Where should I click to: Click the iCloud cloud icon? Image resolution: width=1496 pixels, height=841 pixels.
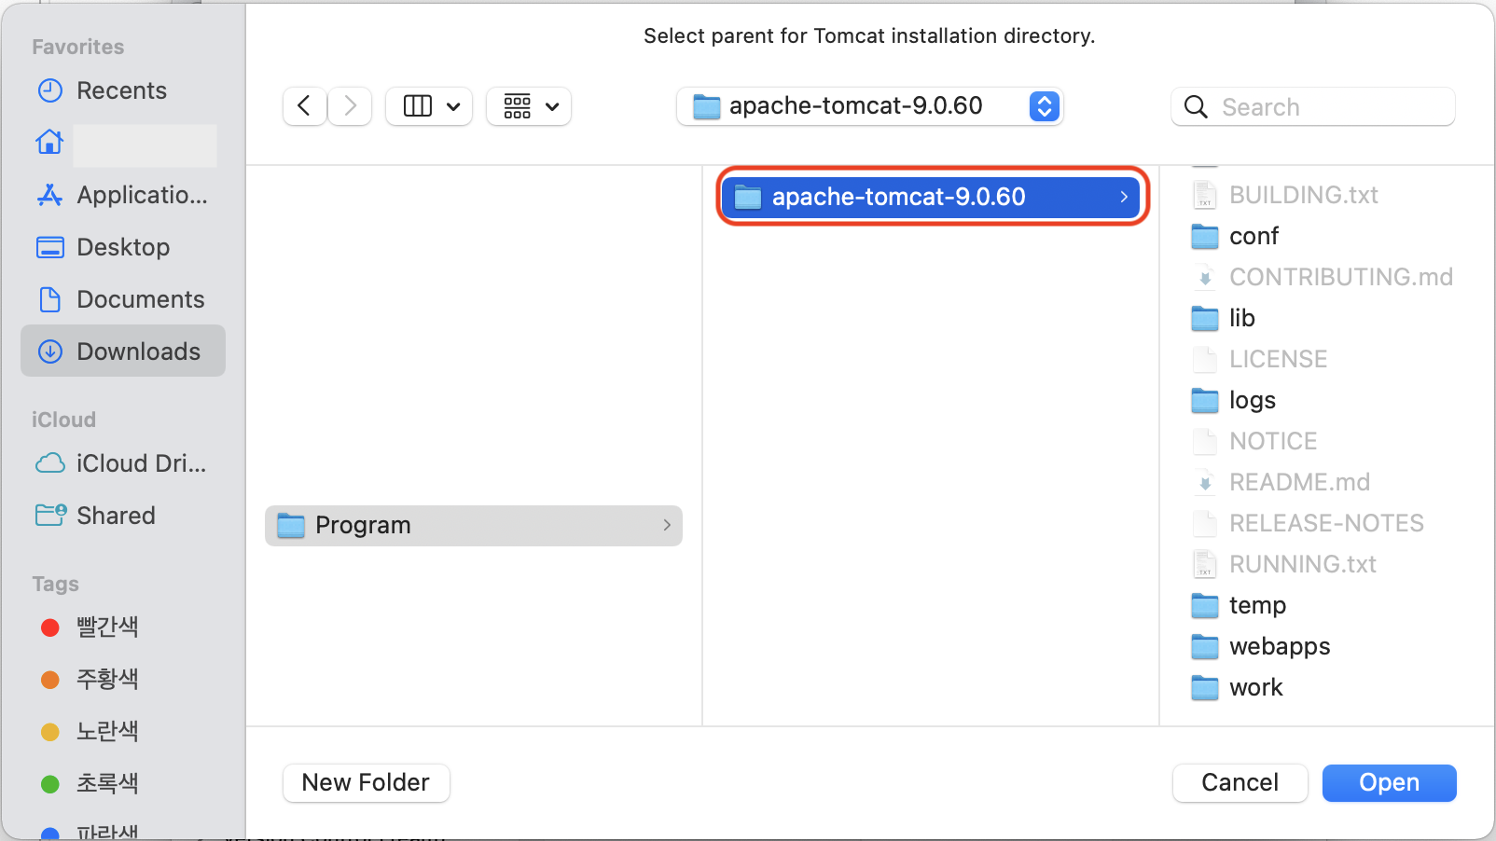[49, 463]
